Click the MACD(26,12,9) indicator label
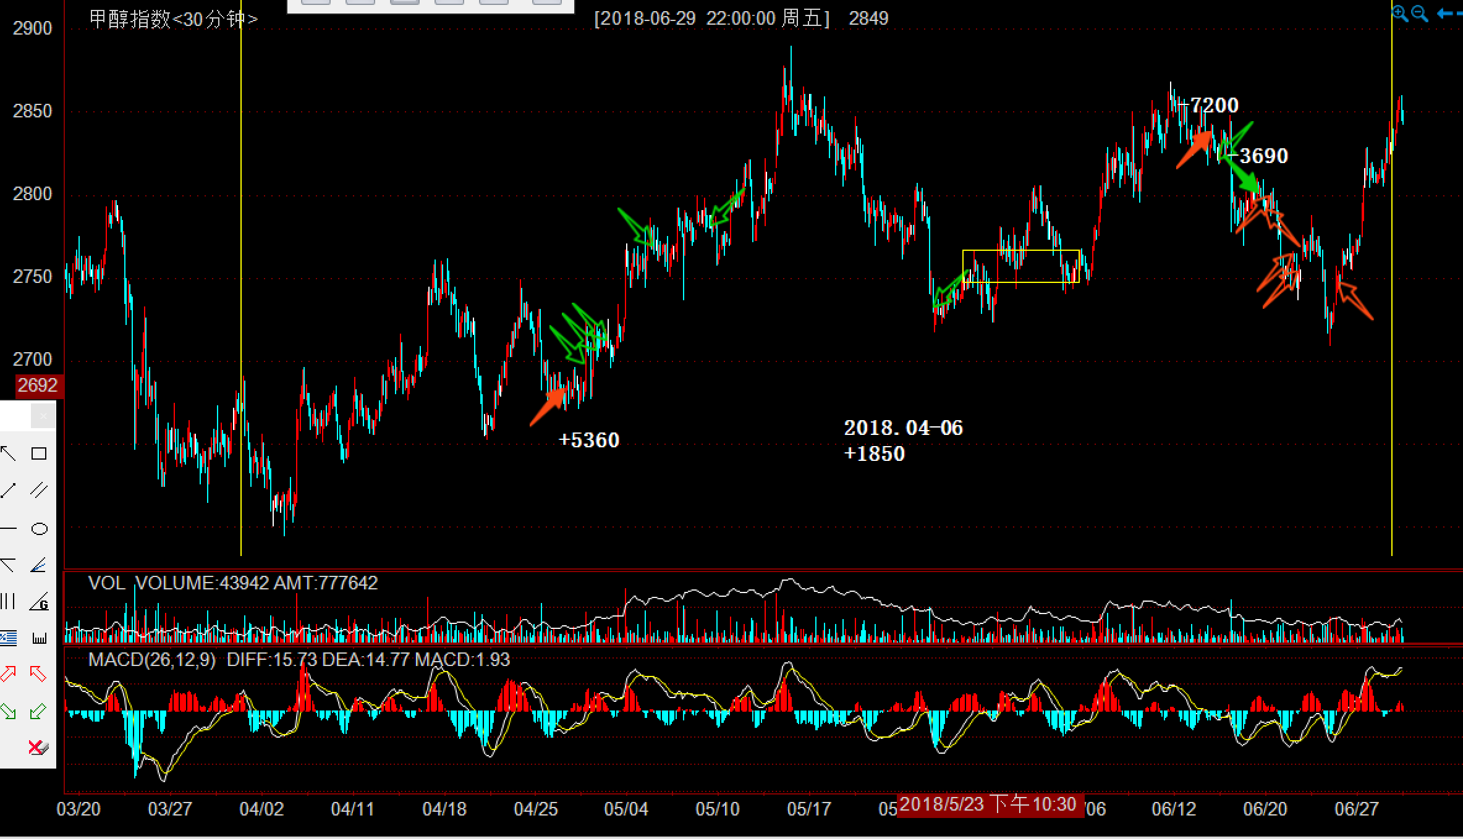 click(152, 660)
